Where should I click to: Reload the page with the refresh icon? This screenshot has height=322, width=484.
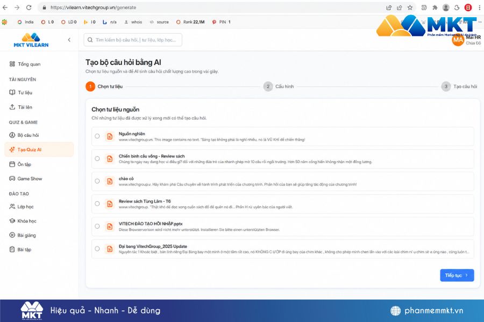29,8
